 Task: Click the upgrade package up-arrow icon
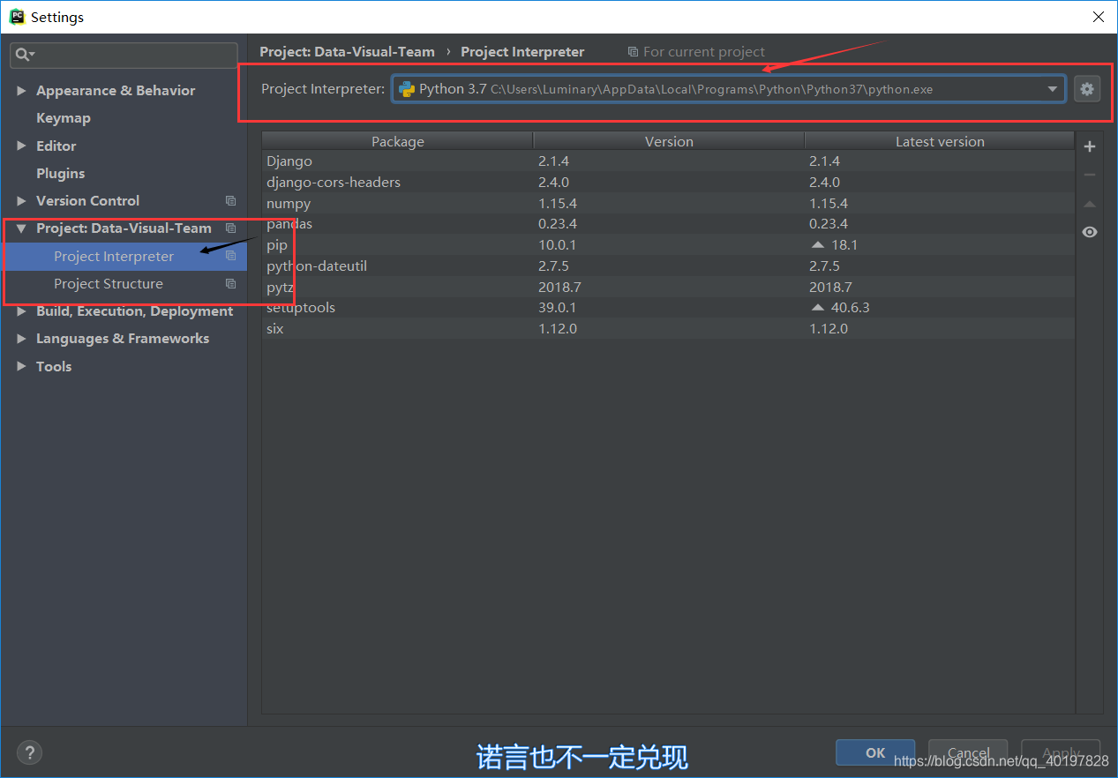[x=1090, y=204]
